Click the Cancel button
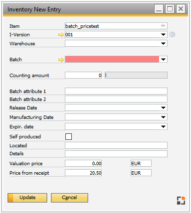Screen dimensions: 191x213 tap(69, 198)
